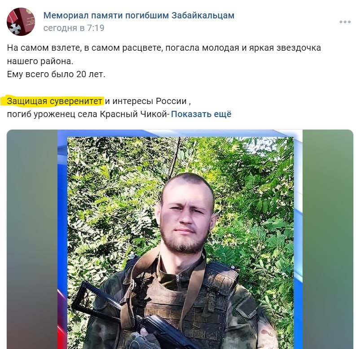Click the right green blurred margin of the photo

click(328, 239)
